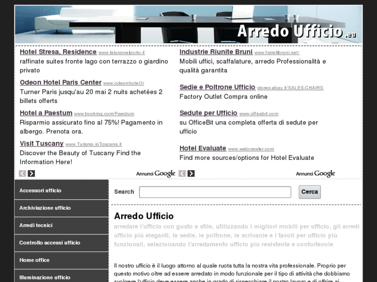This screenshot has height=282, width=377.
Task: Click text 'su OfficeBit una completa offerta'
Action: tap(228, 123)
